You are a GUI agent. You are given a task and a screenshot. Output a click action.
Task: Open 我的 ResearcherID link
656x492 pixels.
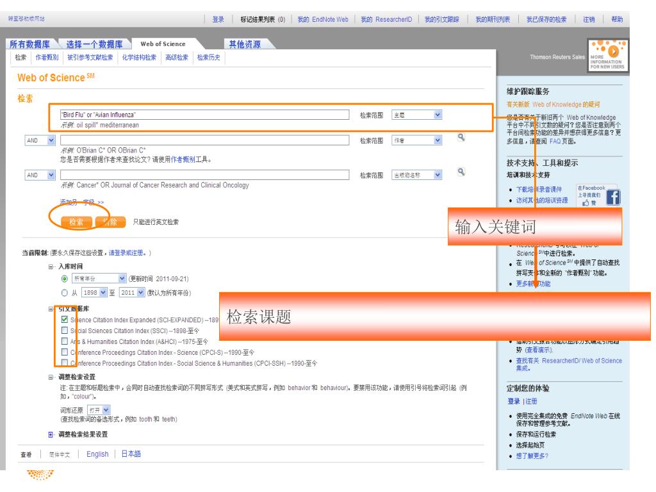[x=386, y=19]
